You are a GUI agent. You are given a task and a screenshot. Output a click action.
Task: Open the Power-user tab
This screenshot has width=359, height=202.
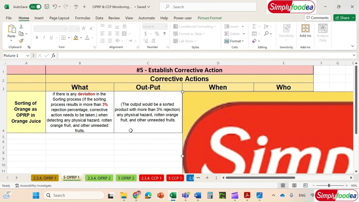183,18
